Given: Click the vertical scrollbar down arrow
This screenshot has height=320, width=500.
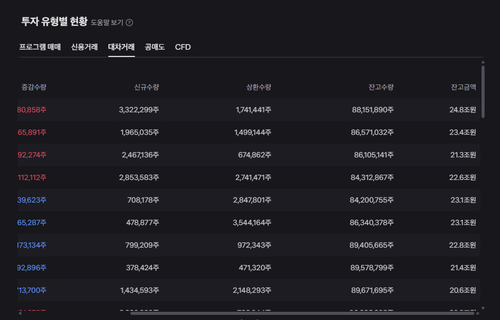Looking at the screenshot, I should [x=483, y=308].
